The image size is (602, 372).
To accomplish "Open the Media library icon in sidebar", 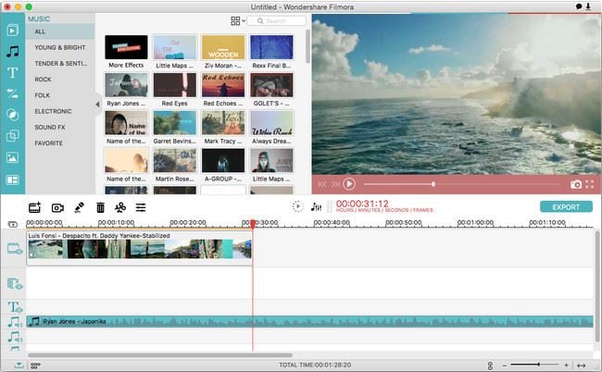I will click(12, 30).
